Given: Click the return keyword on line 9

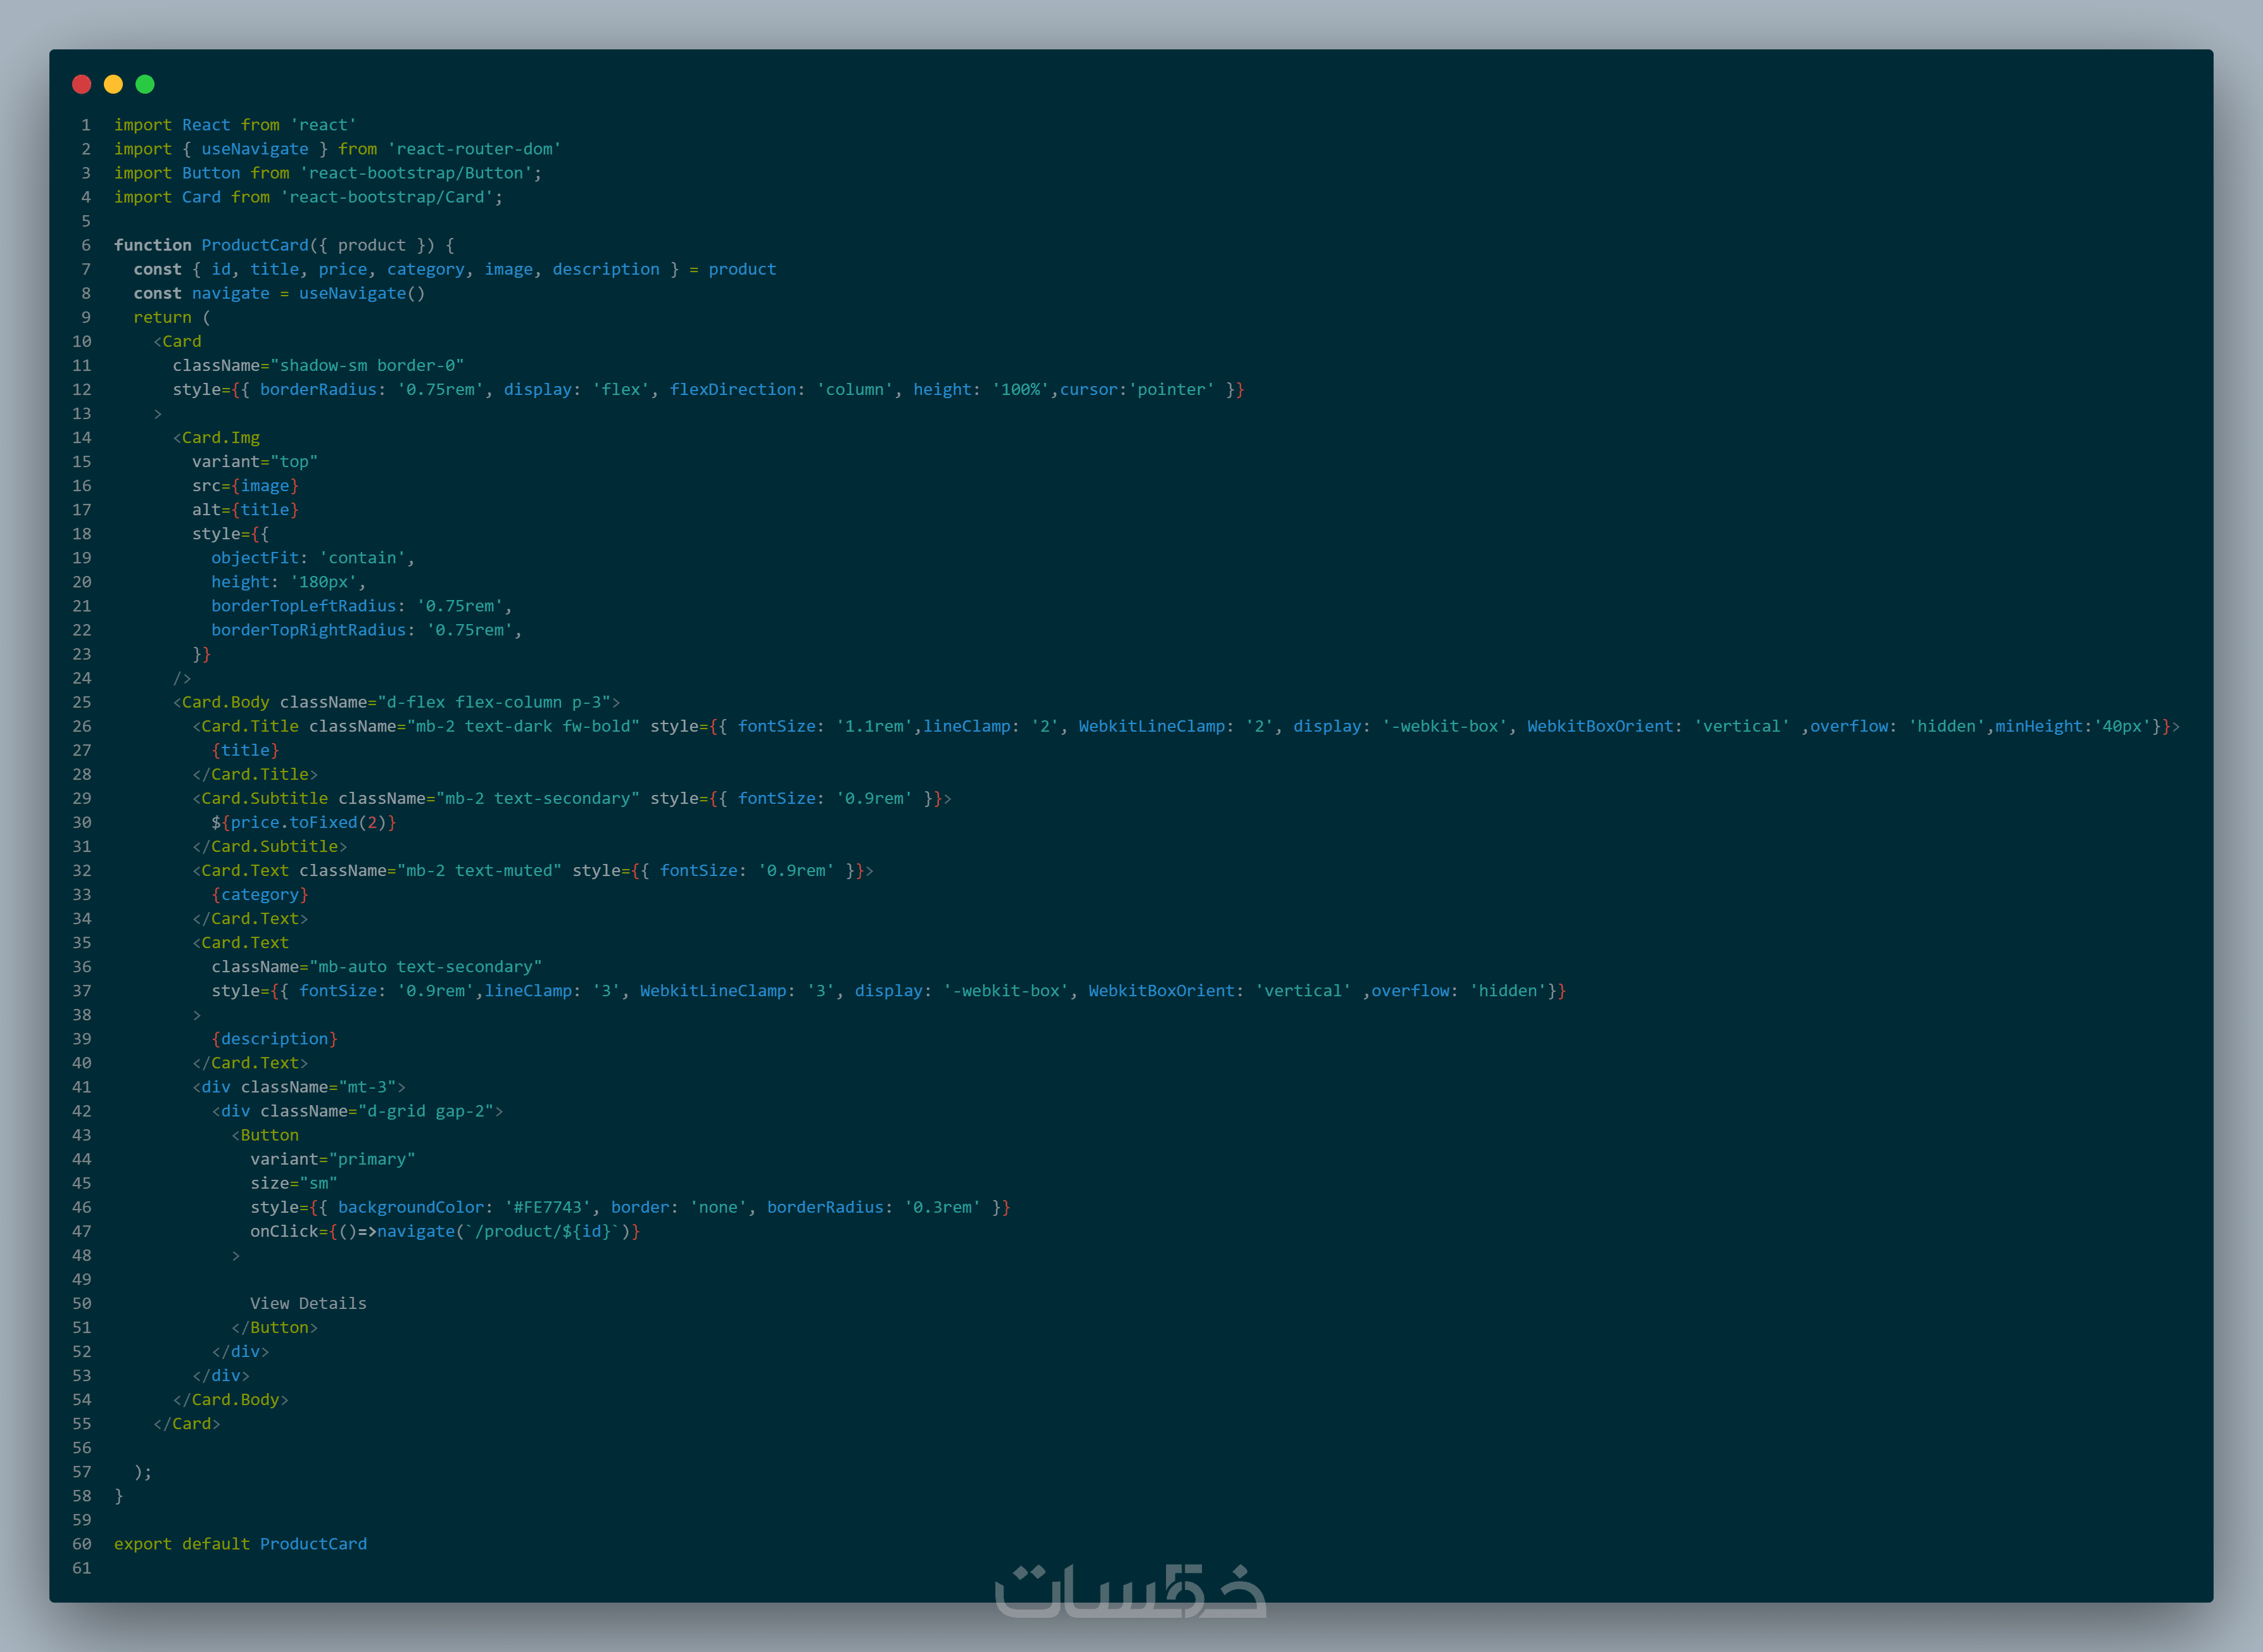Looking at the screenshot, I should [x=162, y=317].
